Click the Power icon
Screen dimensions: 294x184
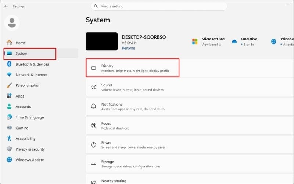[93, 145]
